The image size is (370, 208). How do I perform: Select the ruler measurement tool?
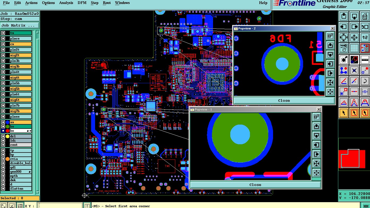(365, 60)
